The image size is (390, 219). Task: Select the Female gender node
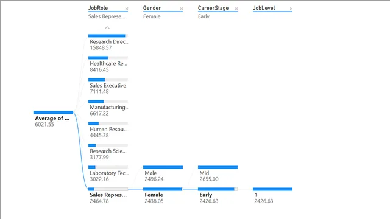click(x=163, y=196)
